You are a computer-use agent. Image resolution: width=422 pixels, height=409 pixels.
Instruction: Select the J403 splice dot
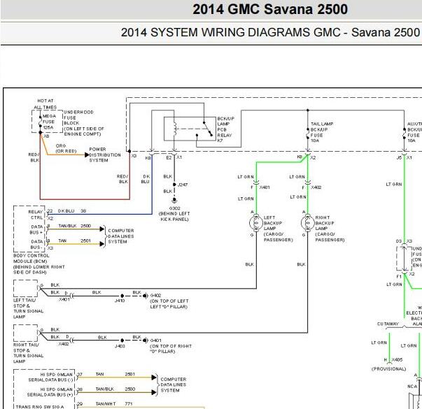pyautogui.click(x=122, y=340)
